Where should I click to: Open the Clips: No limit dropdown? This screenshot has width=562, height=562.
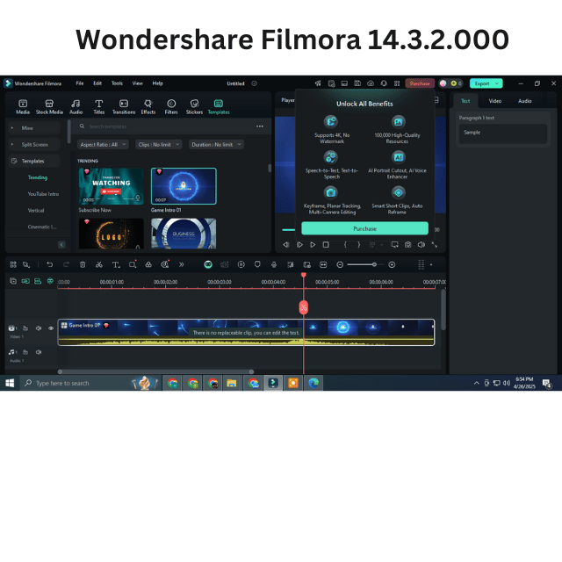pos(159,144)
